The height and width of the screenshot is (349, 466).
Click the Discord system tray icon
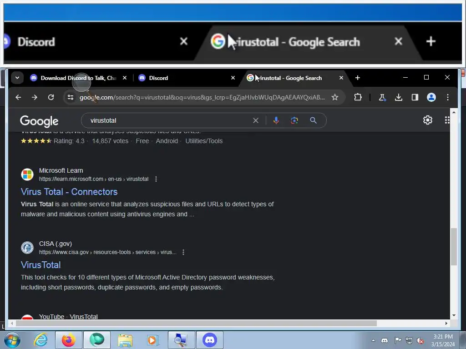click(385, 341)
